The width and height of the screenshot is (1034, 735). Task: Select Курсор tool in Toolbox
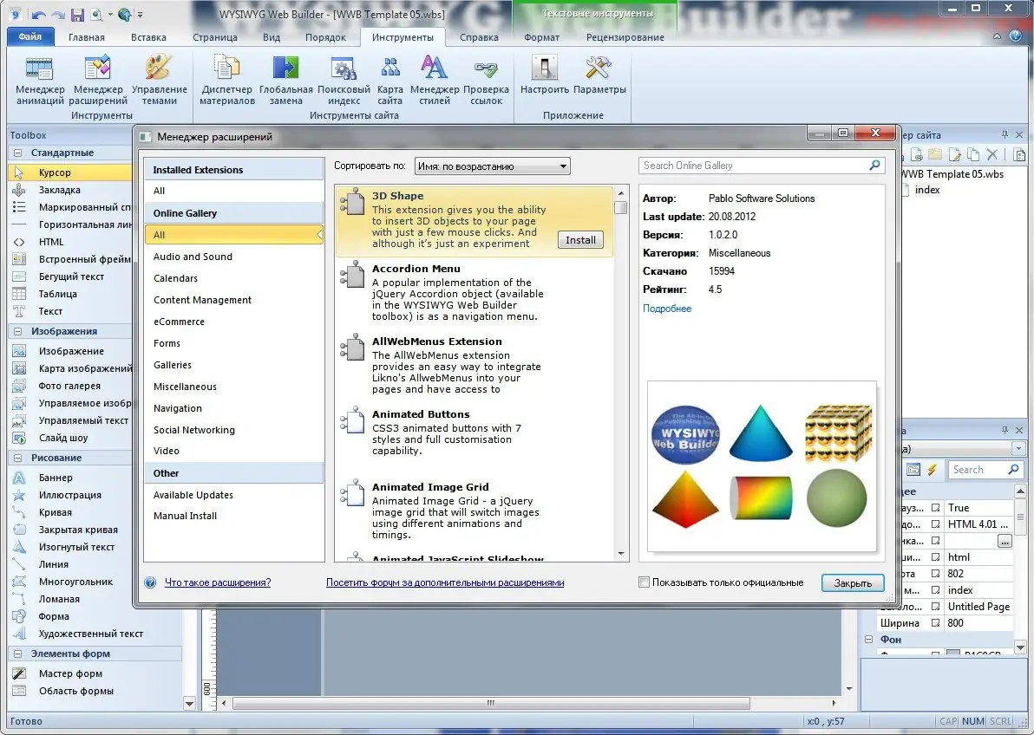point(70,172)
